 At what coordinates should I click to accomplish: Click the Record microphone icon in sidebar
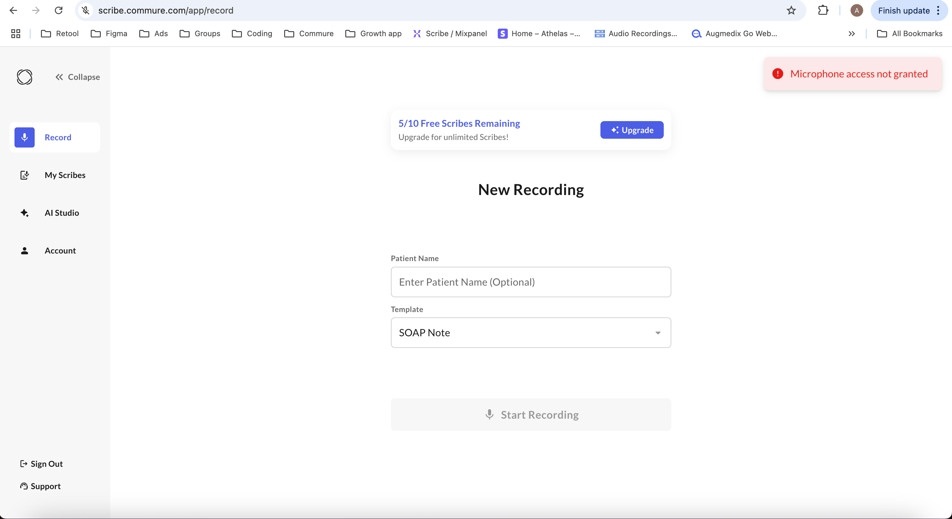click(24, 137)
